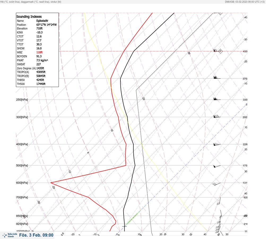
Task: Click PWAT value '7.5 kg/m²'
Action: 42,60
